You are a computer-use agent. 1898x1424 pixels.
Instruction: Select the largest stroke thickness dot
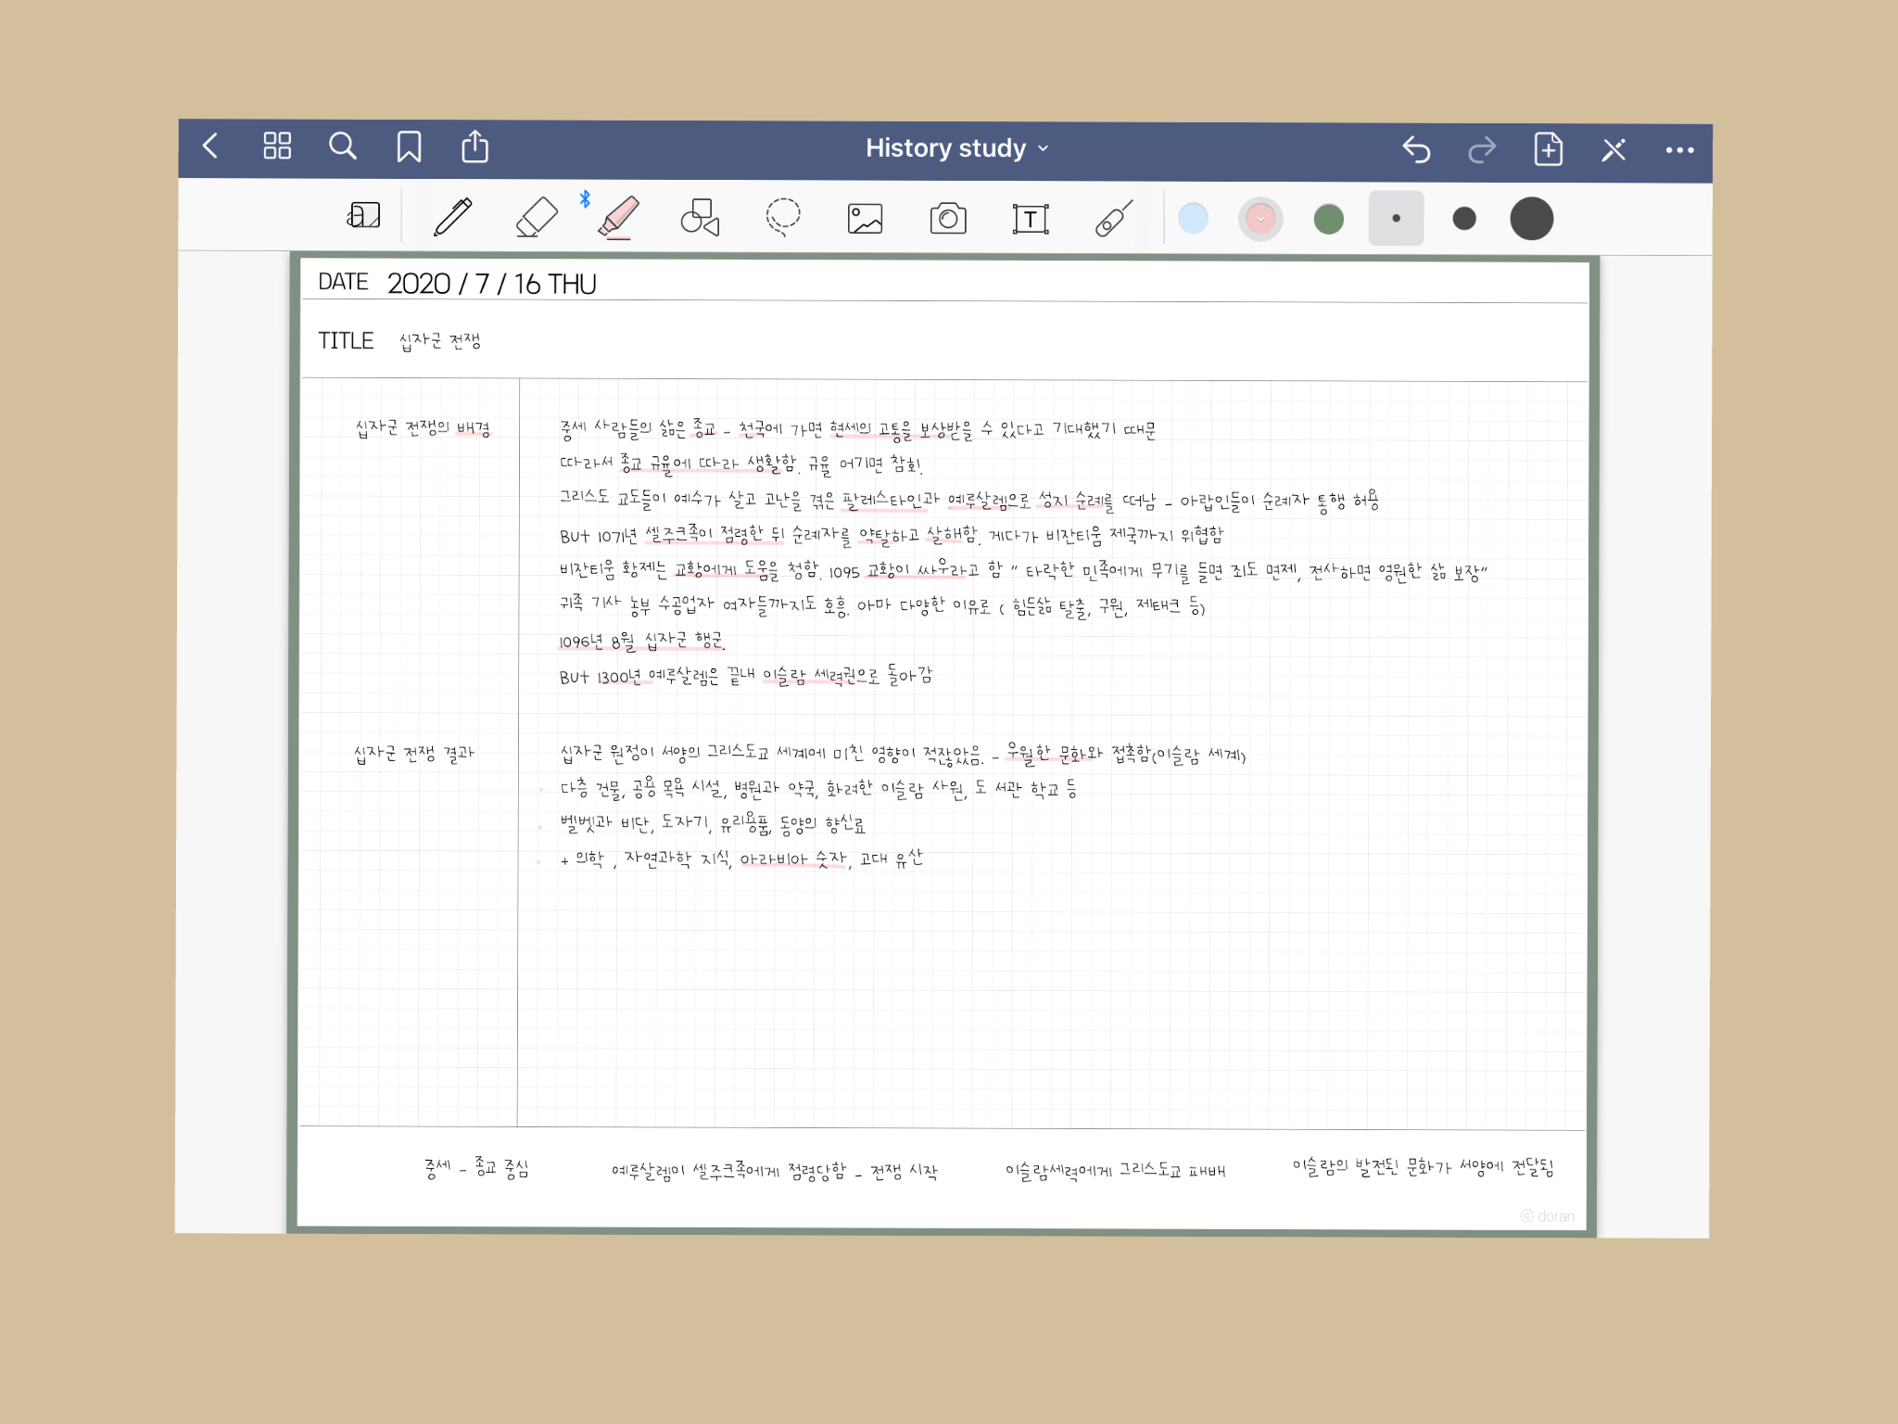coord(1531,219)
